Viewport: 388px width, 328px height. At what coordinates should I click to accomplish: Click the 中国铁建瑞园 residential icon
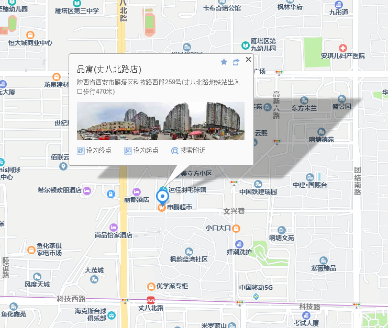pyautogui.click(x=258, y=184)
